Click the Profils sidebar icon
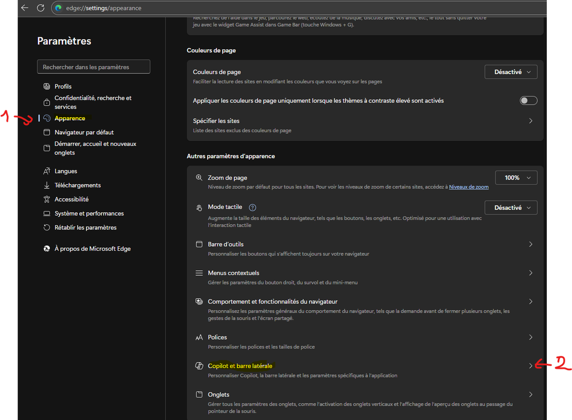Viewport: 572px width, 420px height. click(x=47, y=87)
